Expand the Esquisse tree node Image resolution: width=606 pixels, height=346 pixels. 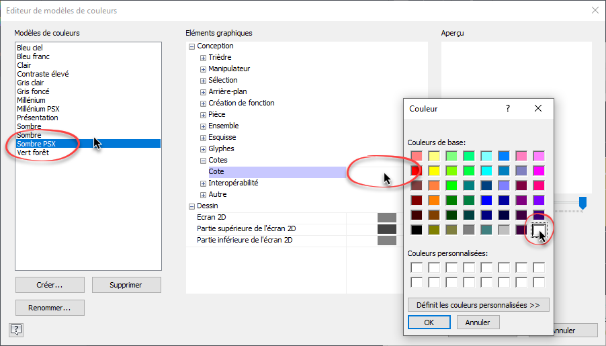tap(203, 138)
